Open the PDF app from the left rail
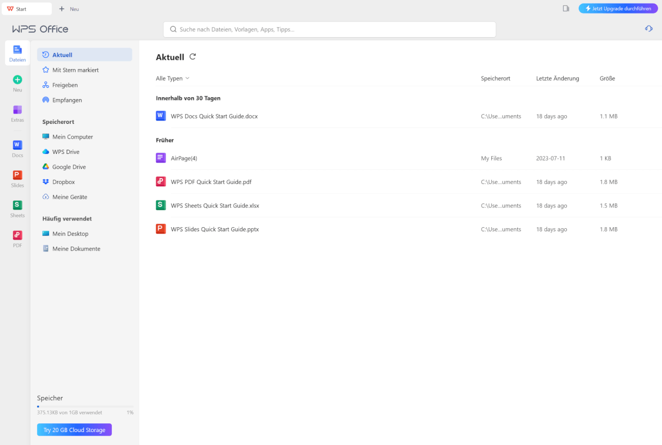The width and height of the screenshot is (662, 445). [x=17, y=239]
